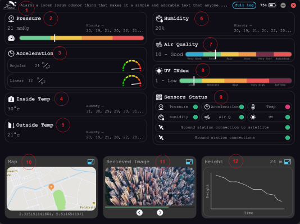
Task: Expand the Height panel
Action: [x=288, y=162]
